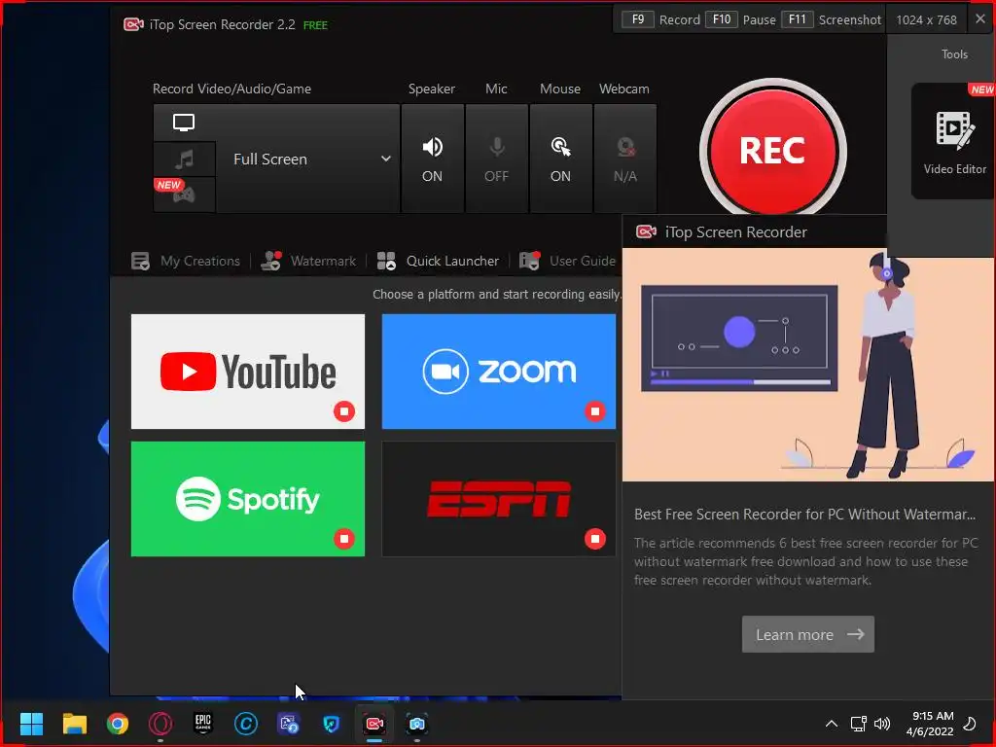This screenshot has height=747, width=996.
Task: Click the My Creations list icon
Action: pyautogui.click(x=140, y=261)
